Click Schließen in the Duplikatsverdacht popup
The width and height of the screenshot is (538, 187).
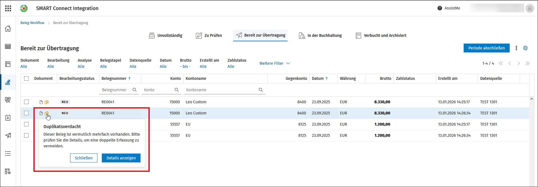[84, 158]
